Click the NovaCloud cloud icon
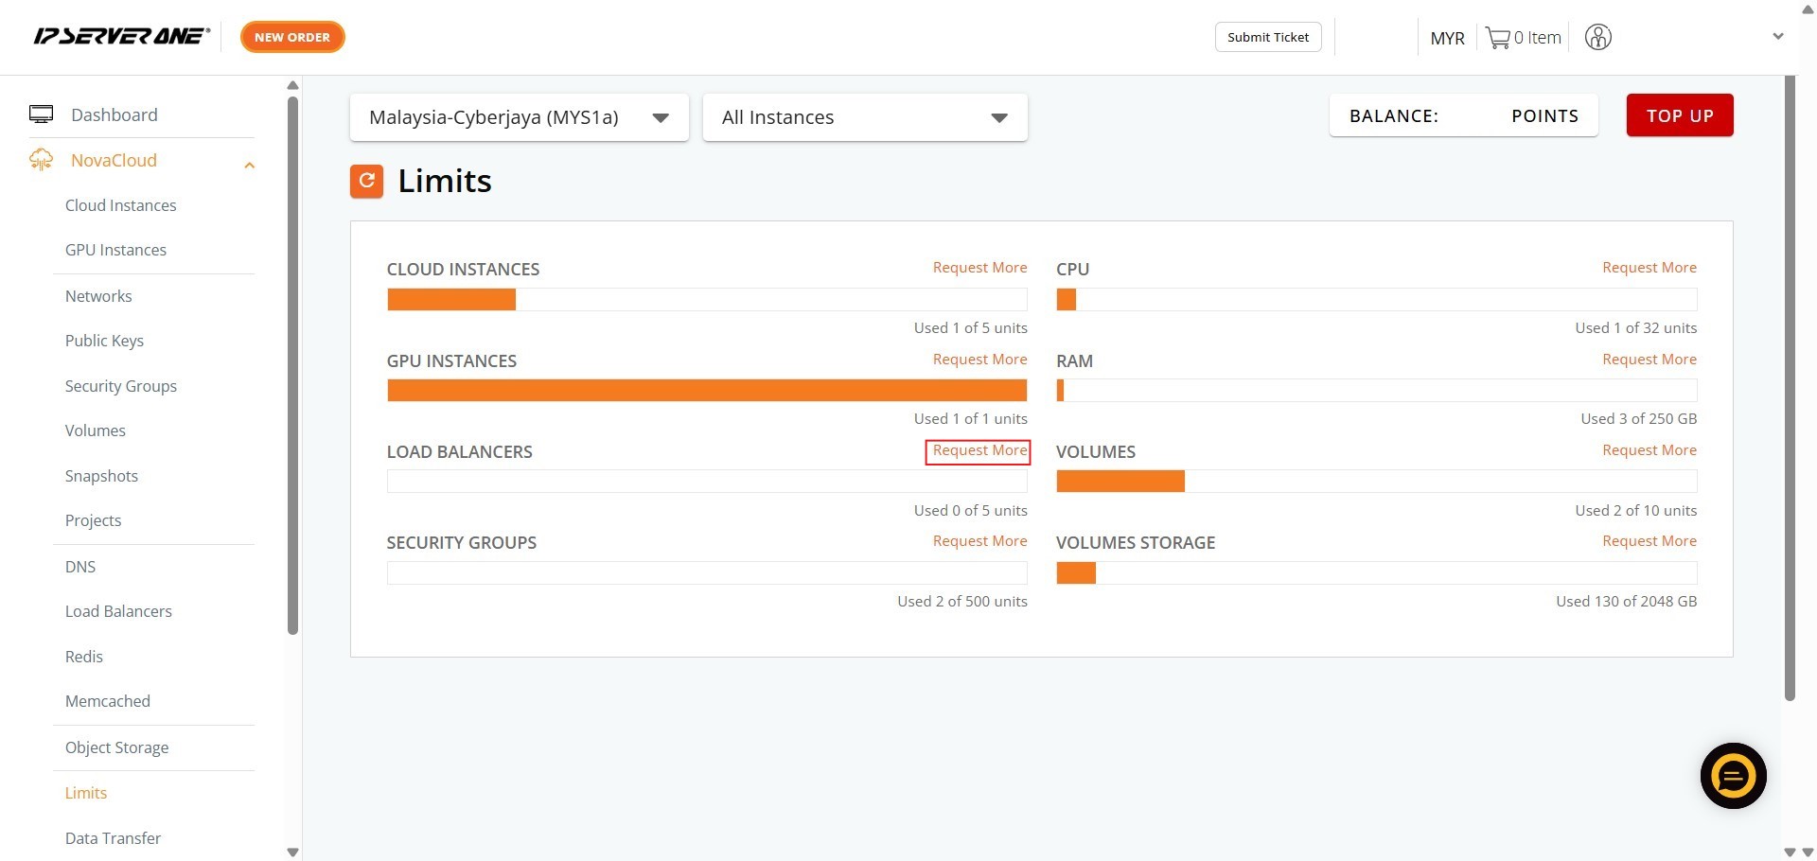The width and height of the screenshot is (1817, 861). [x=41, y=160]
